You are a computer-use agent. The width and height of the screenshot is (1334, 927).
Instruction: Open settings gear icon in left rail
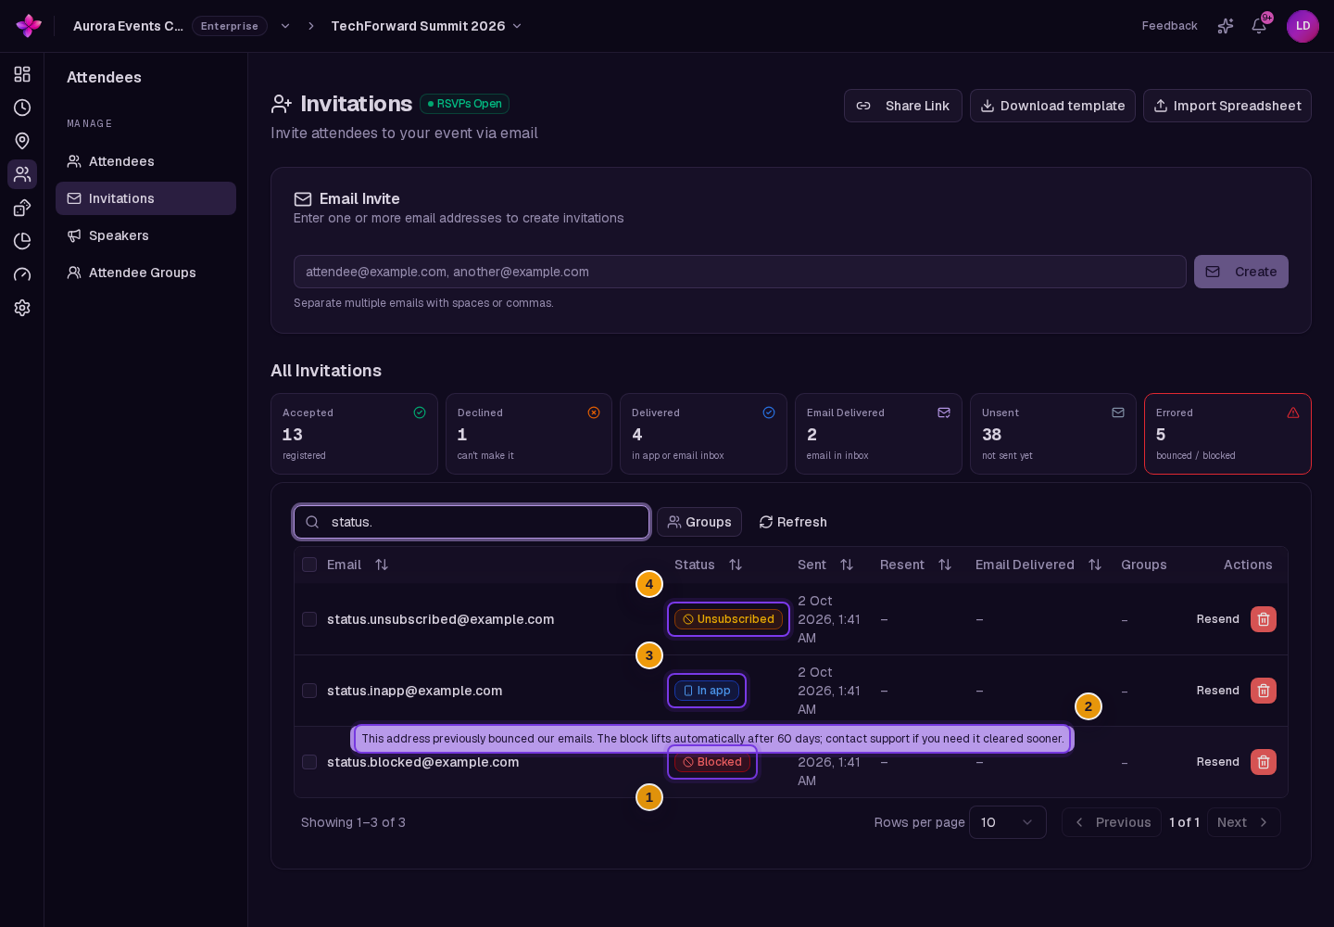pyautogui.click(x=22, y=308)
